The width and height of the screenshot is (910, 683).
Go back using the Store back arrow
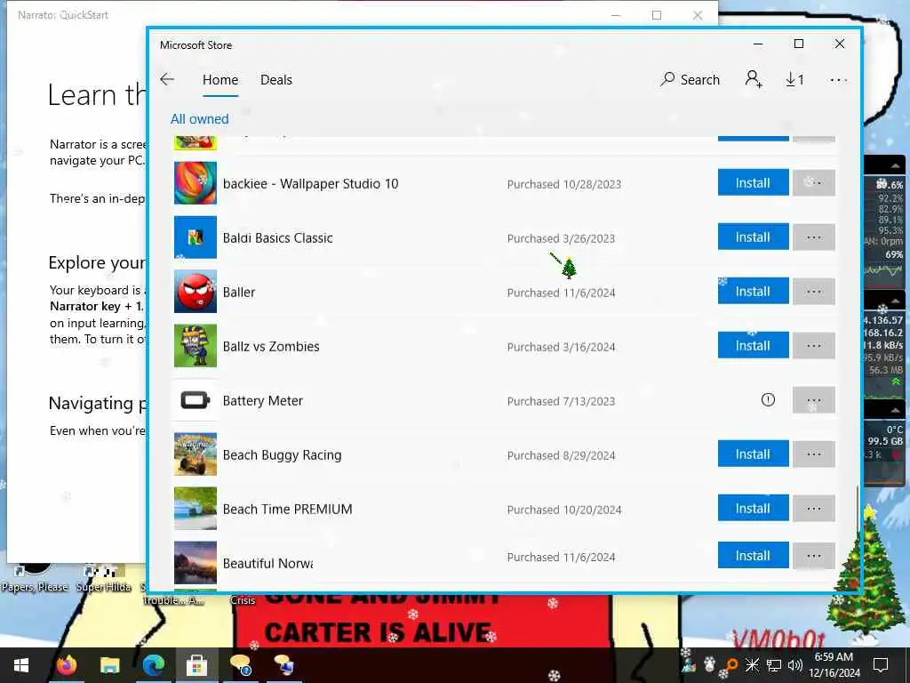coord(167,79)
